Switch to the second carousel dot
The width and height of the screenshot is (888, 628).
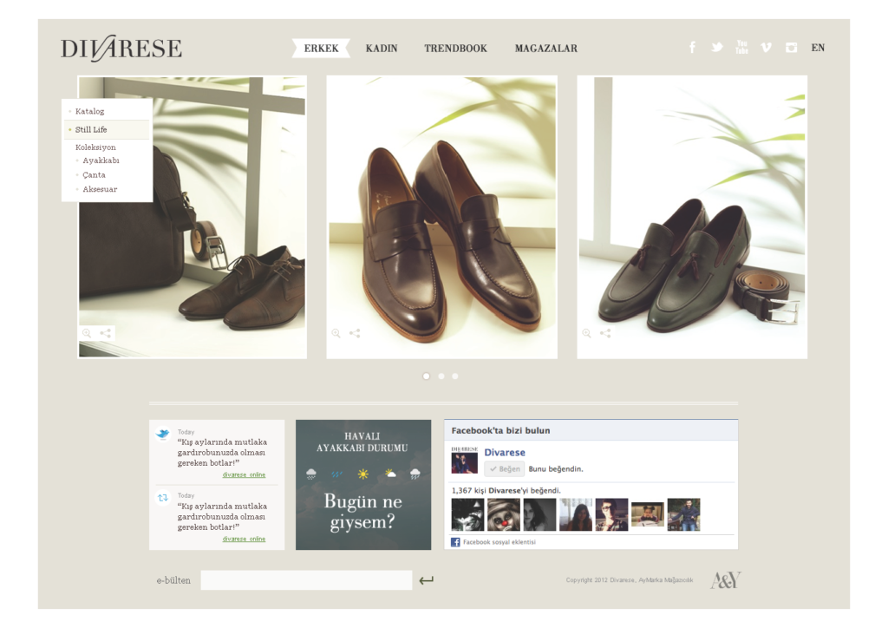(441, 376)
